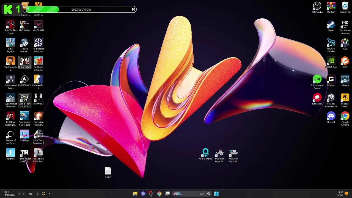This screenshot has height=198, width=352.
Task: Open the volume control in tray
Action: pos(19,194)
